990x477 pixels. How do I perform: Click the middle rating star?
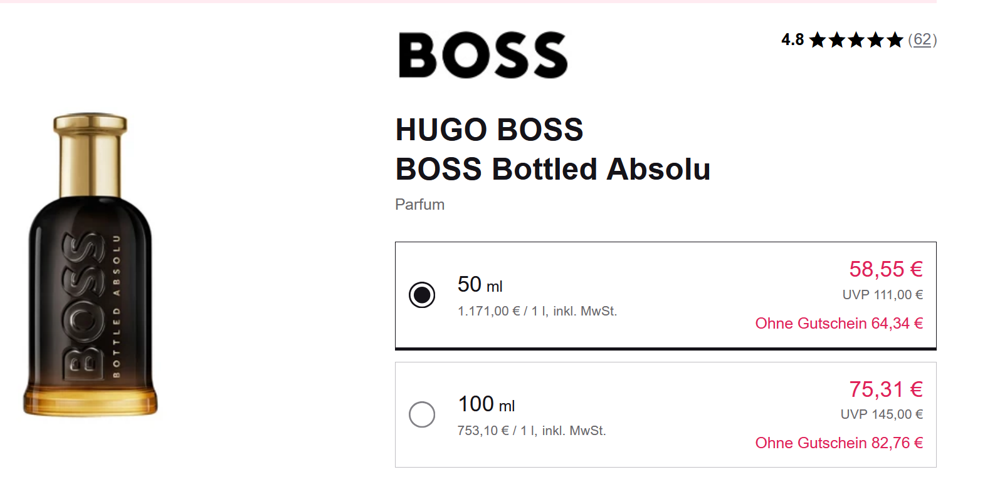coord(856,41)
